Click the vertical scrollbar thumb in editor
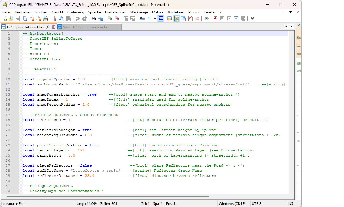This screenshot has width=344, height=207. click(x=291, y=43)
